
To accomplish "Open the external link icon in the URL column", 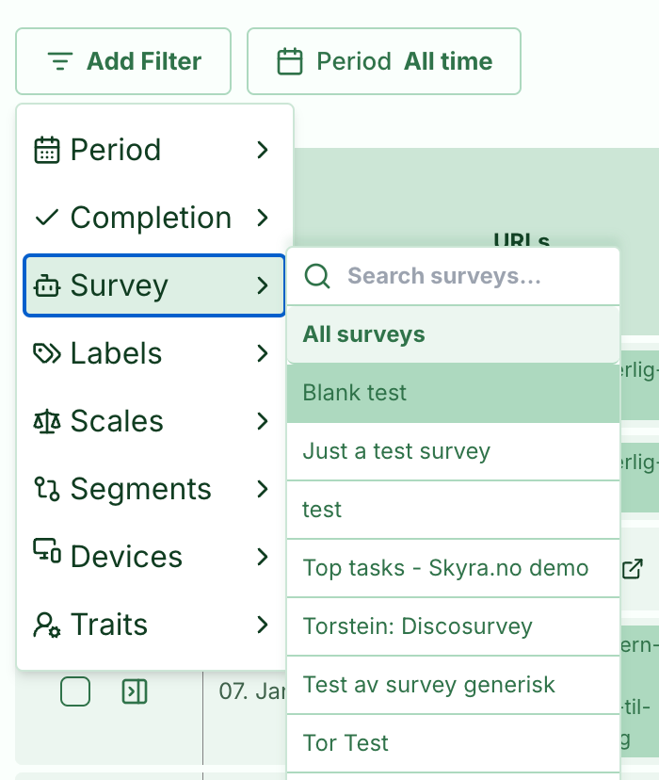I will [x=633, y=569].
